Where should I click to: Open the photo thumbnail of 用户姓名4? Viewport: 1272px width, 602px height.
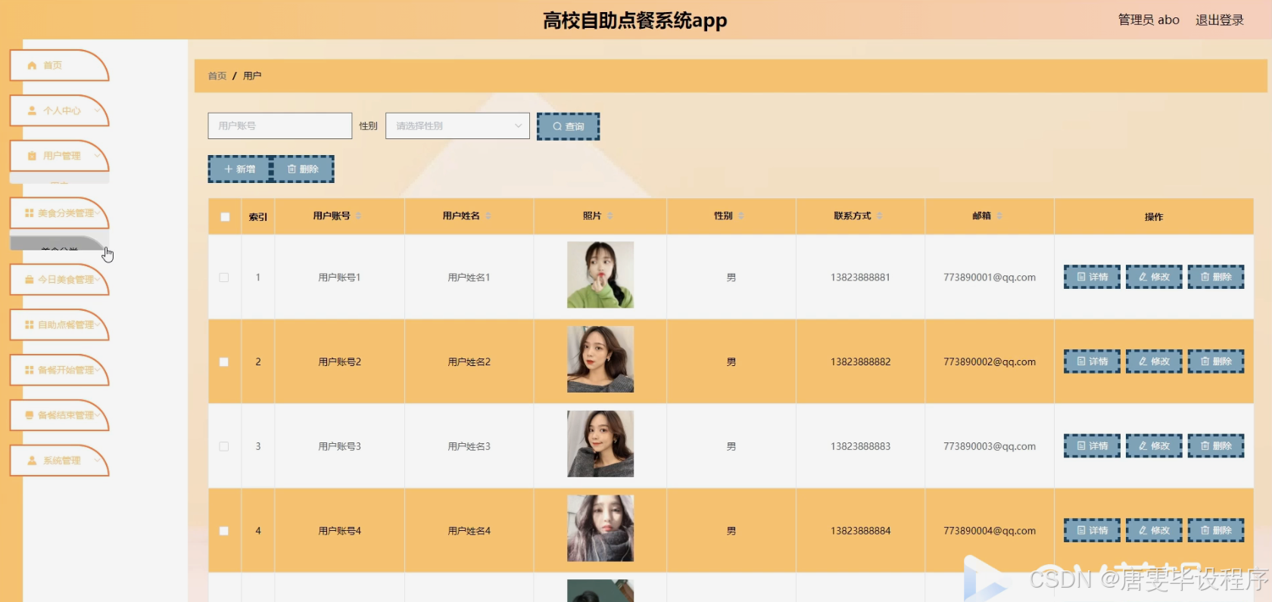point(600,529)
